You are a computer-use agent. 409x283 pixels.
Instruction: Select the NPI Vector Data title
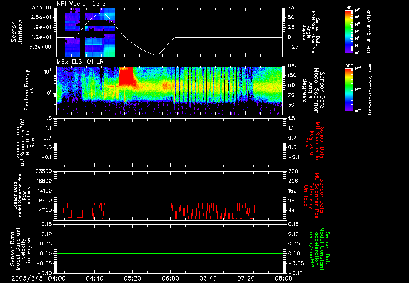81,4
